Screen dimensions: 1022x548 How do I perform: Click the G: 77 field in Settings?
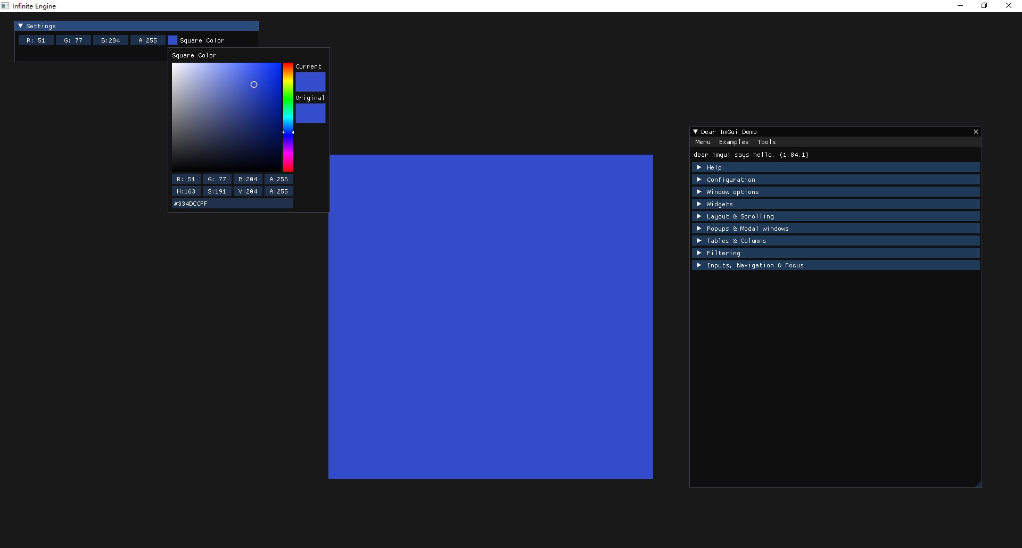[73, 40]
